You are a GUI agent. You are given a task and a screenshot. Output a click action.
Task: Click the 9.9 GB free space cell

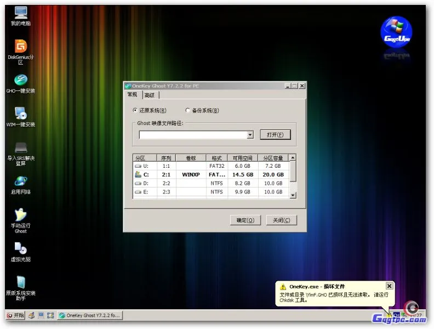coord(242,192)
